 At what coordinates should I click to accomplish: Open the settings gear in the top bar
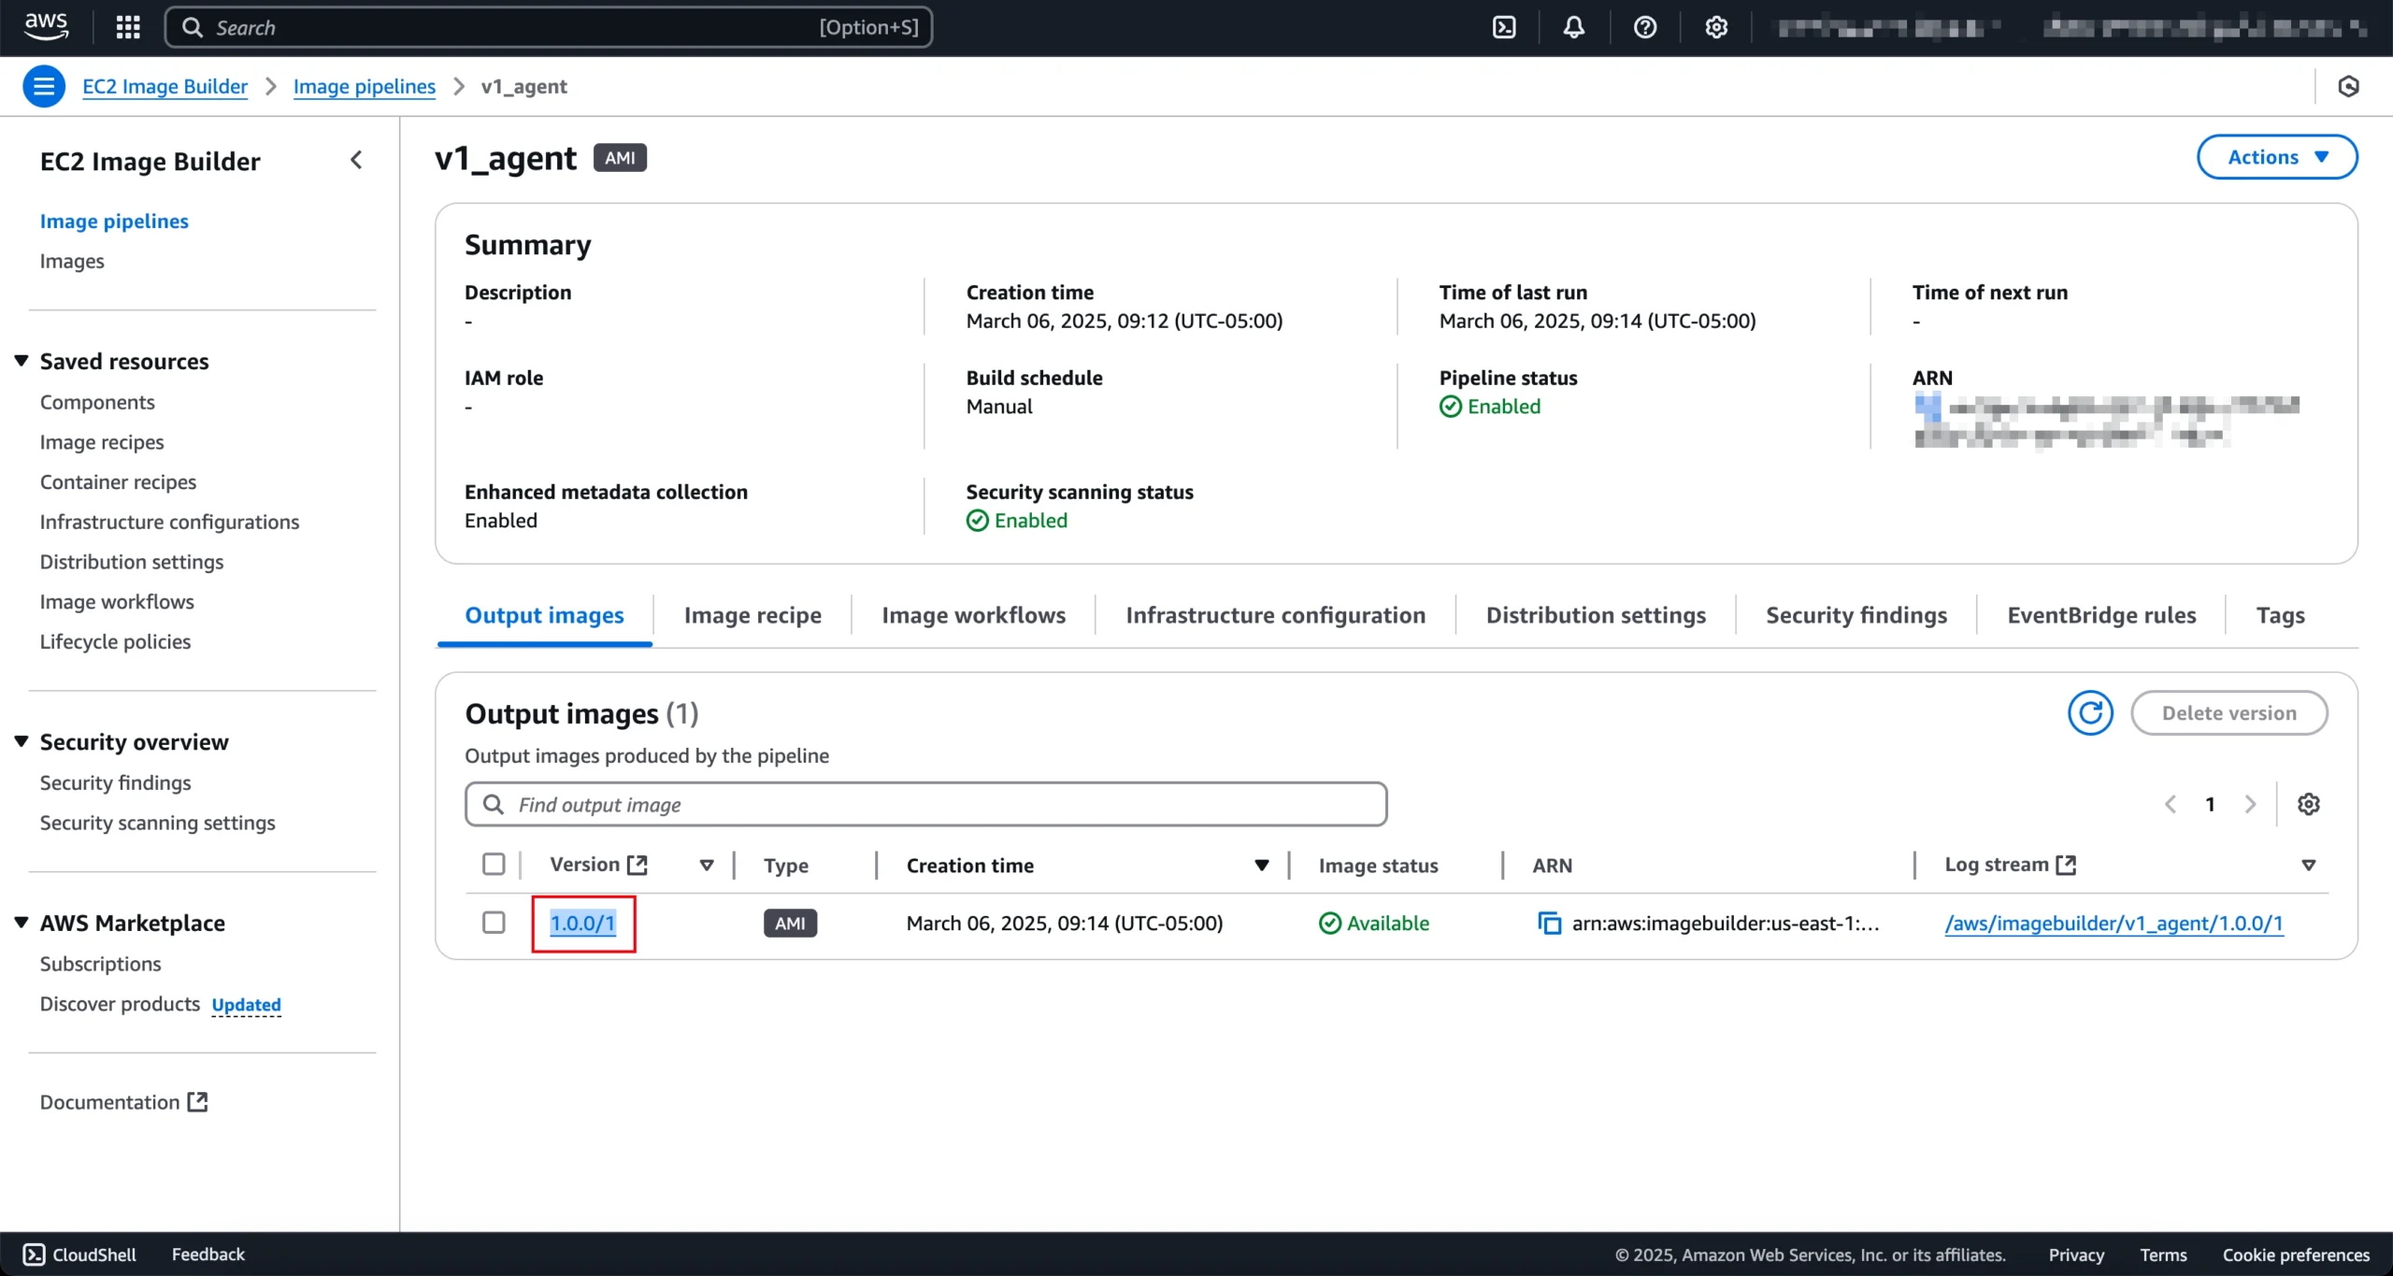coord(1716,27)
